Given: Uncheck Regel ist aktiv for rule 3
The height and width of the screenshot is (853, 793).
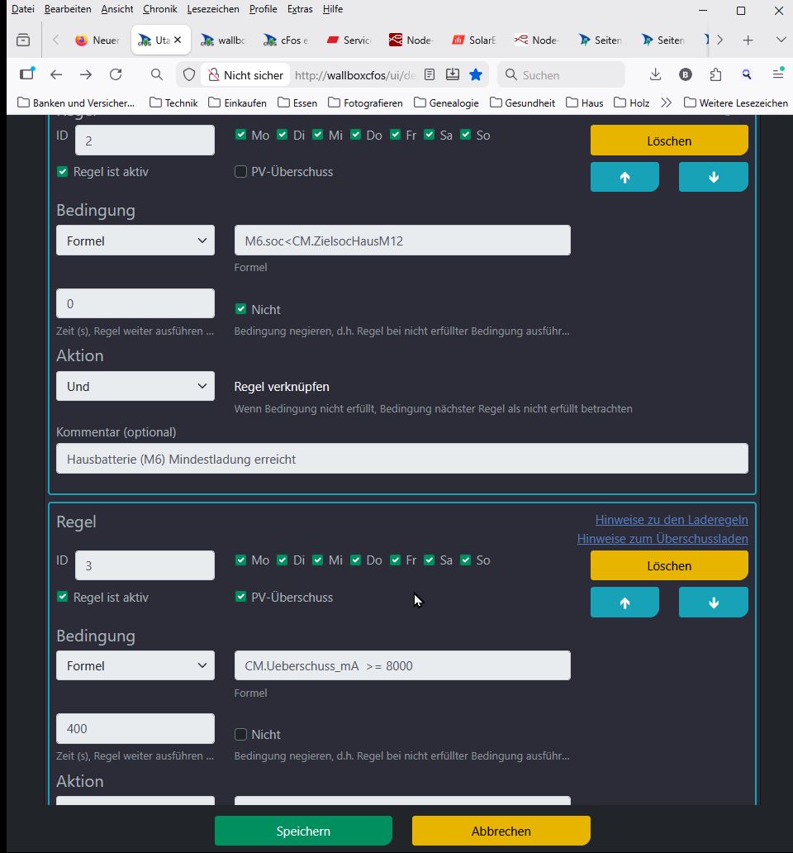Looking at the screenshot, I should click(63, 597).
